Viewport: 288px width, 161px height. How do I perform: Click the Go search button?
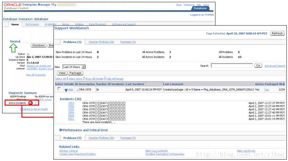click(258, 66)
